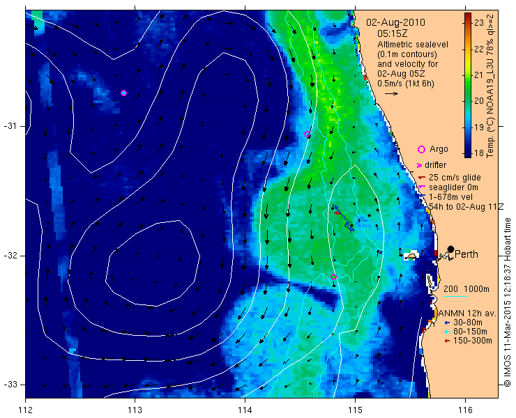Click the Temp. (°C) NOAA19_L3U colorbar title

point(490,86)
